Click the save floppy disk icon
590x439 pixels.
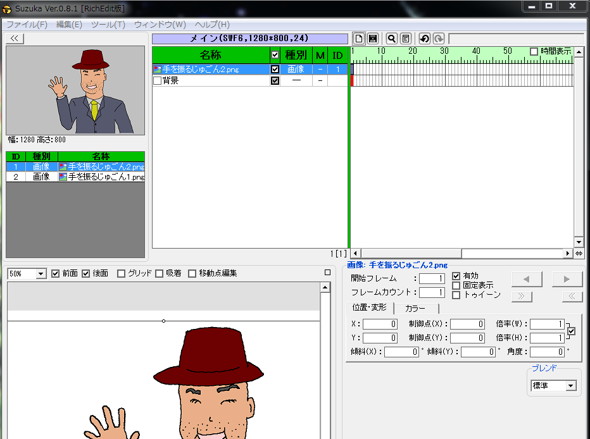[x=372, y=39]
